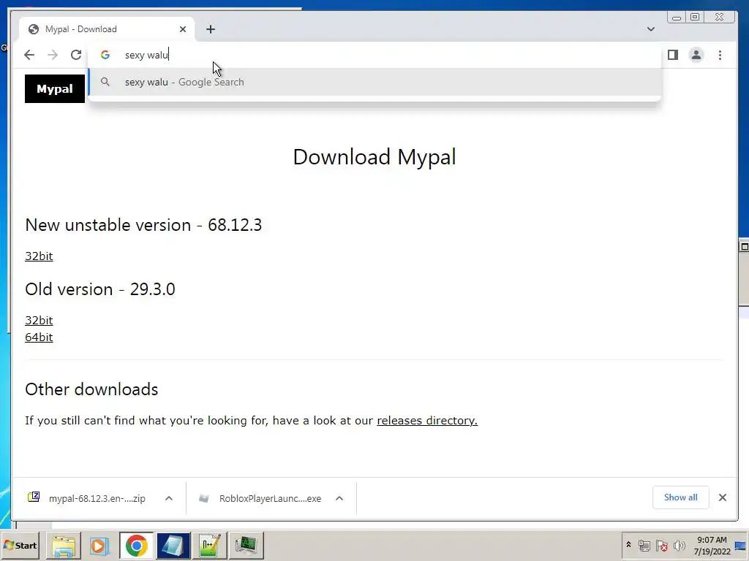Viewport: 749px width, 561px height.
Task: Click the Google G icon in address bar
Action: (105, 55)
